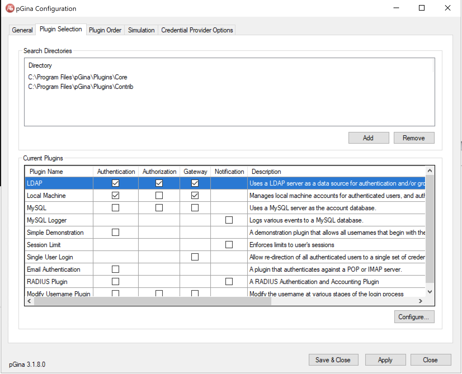Click the Add directory button

369,138
